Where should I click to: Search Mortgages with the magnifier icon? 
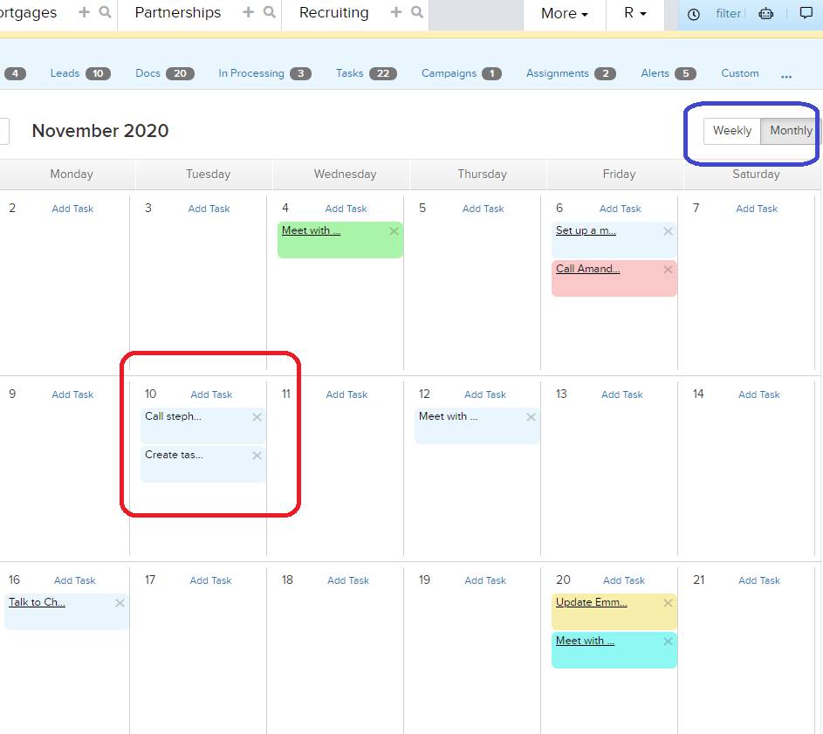105,12
